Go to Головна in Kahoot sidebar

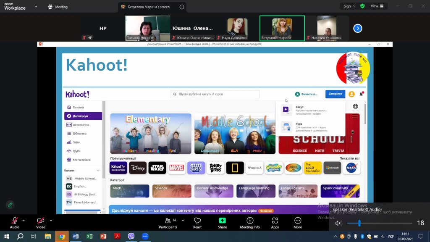pyautogui.click(x=83, y=107)
